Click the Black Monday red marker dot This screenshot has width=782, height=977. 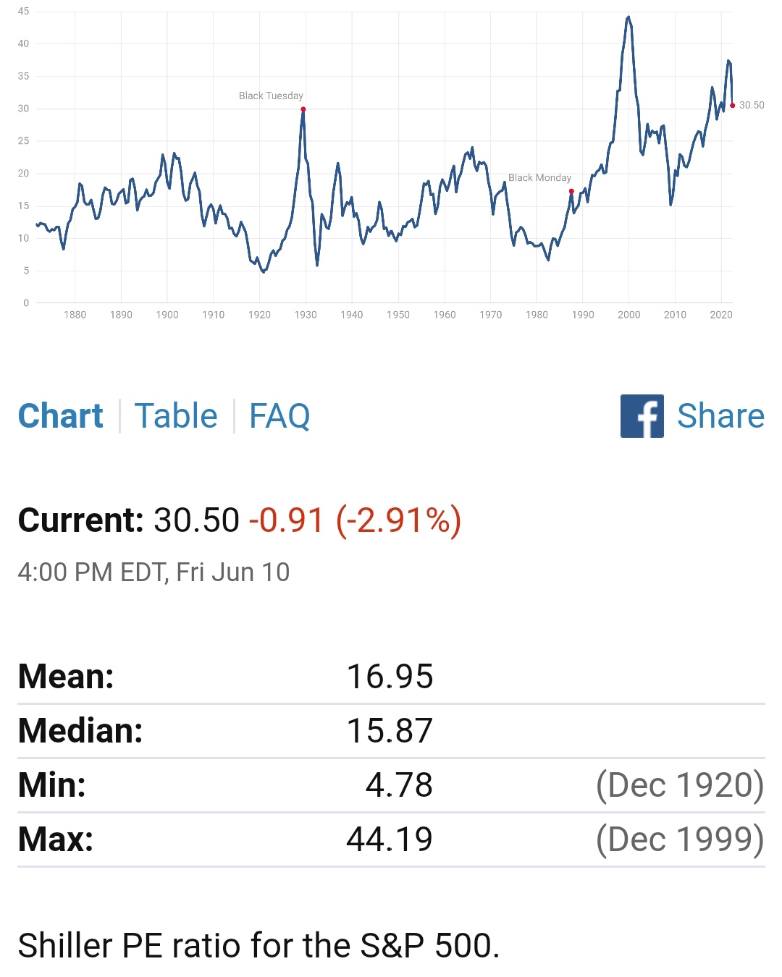571,191
